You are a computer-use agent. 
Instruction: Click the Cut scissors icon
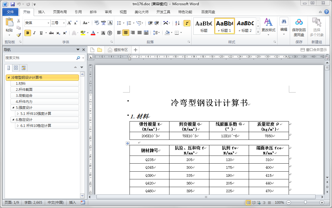coord(19,21)
